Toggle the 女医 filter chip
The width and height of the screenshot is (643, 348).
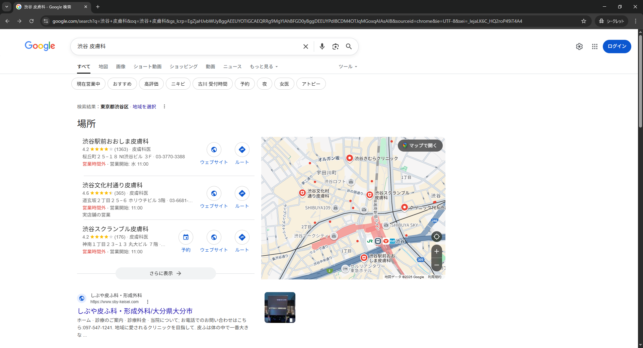(x=284, y=84)
